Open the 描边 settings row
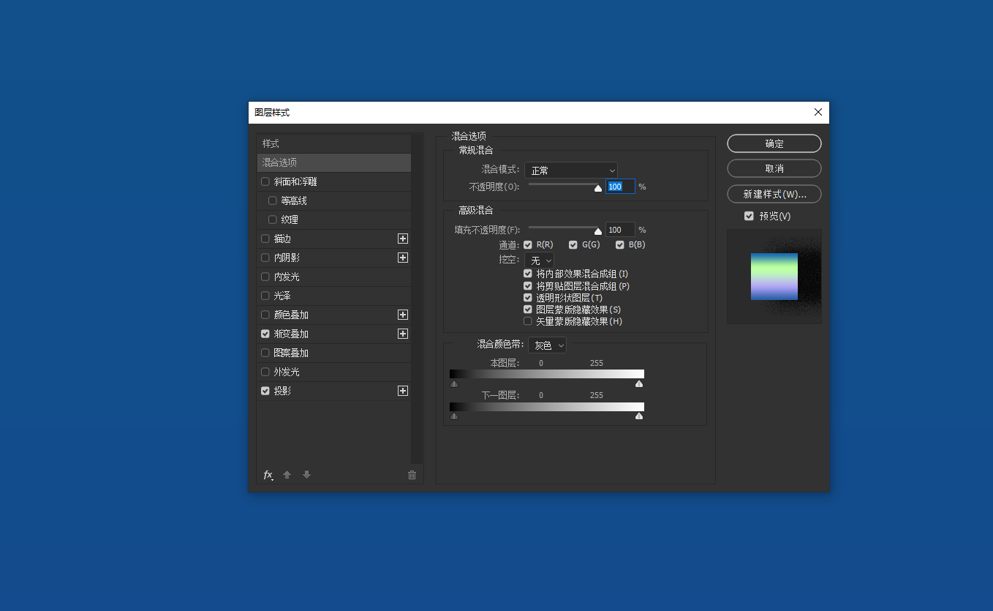This screenshot has height=611, width=993. pos(334,239)
